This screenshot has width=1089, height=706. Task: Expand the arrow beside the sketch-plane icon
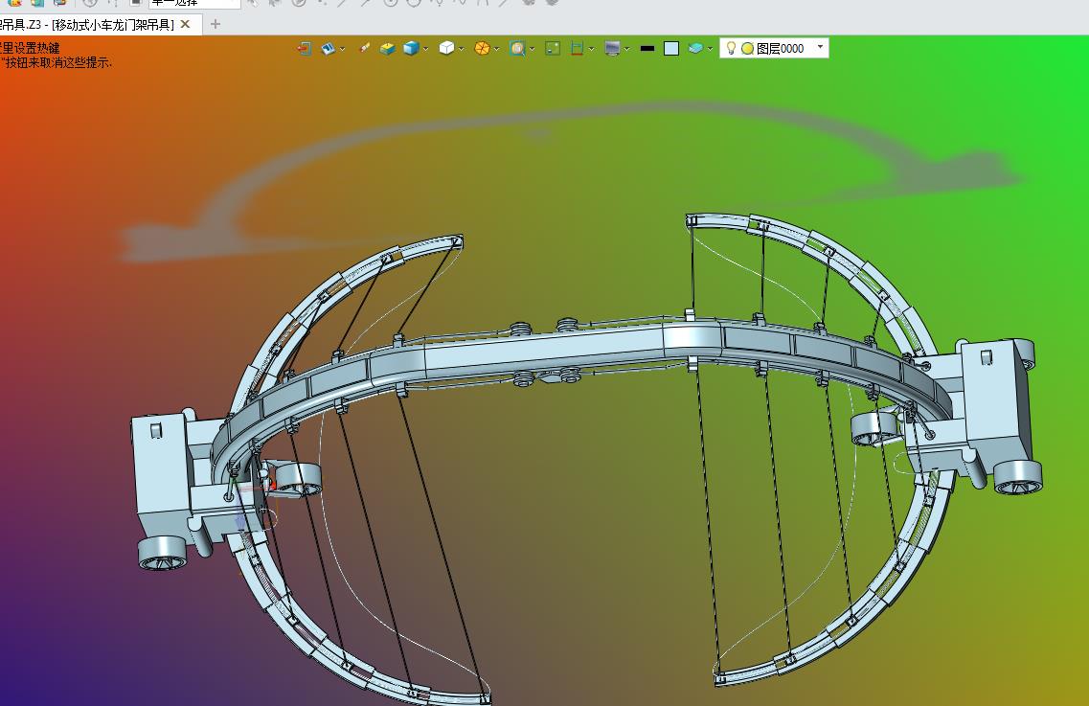click(342, 49)
